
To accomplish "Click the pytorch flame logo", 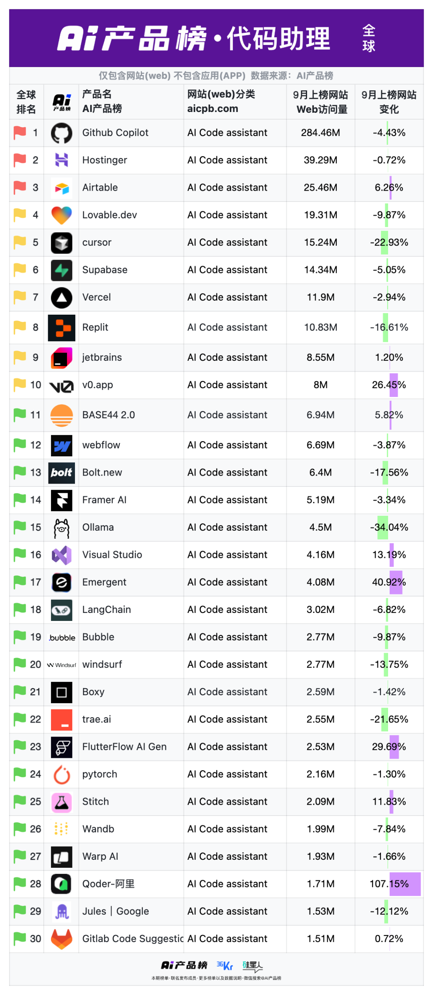I will click(61, 774).
